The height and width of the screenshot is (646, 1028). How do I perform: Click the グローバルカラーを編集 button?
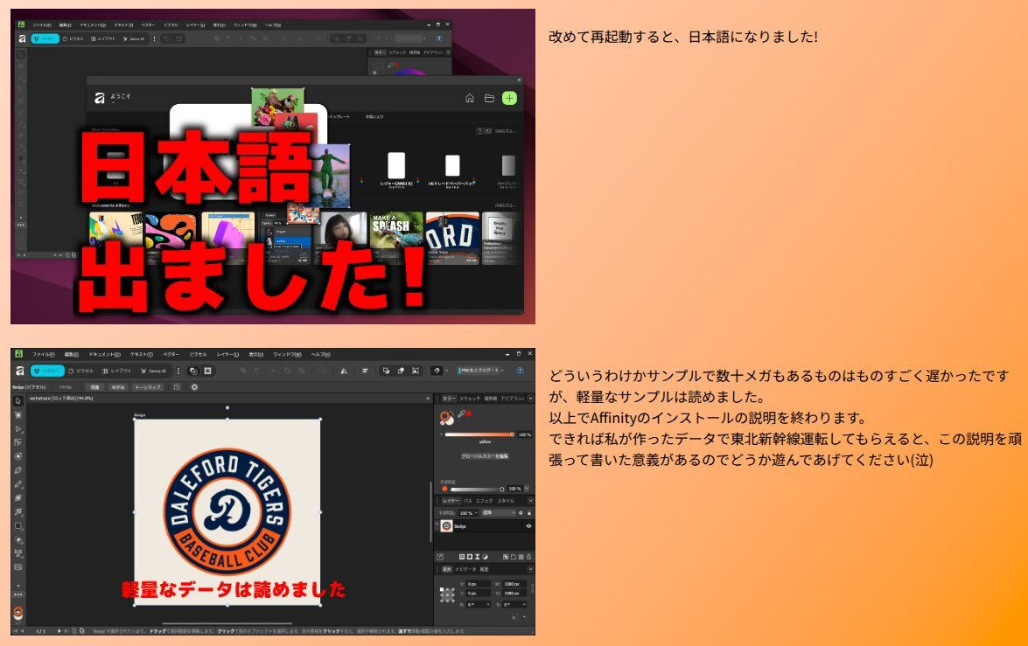486,456
